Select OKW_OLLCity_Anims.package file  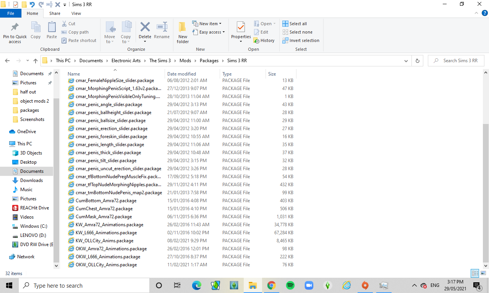click(106, 265)
